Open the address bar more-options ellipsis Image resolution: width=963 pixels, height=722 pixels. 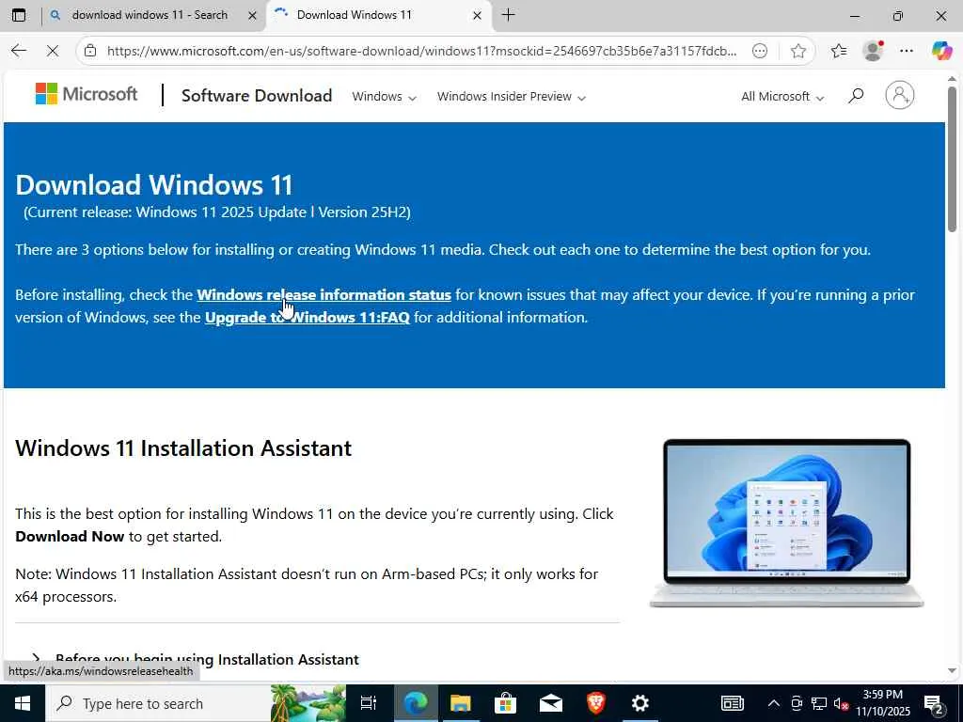(x=760, y=51)
